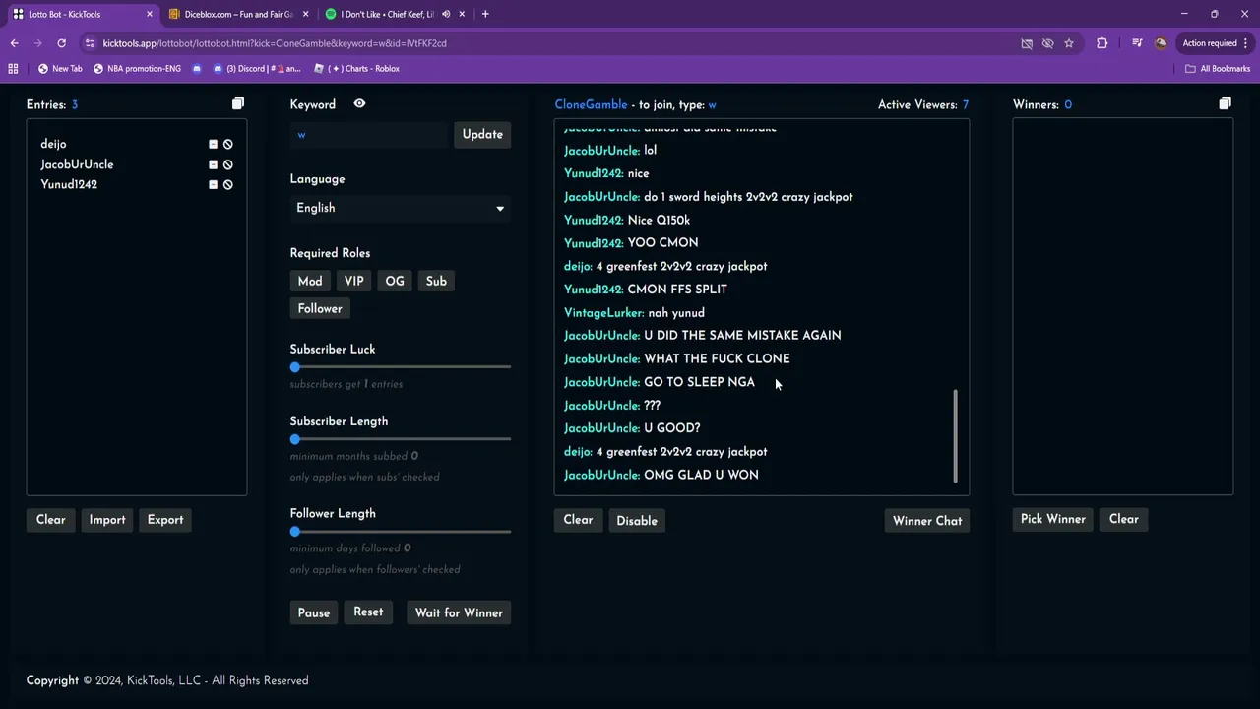
Task: Click the Wait for Winner button
Action: tap(459, 612)
